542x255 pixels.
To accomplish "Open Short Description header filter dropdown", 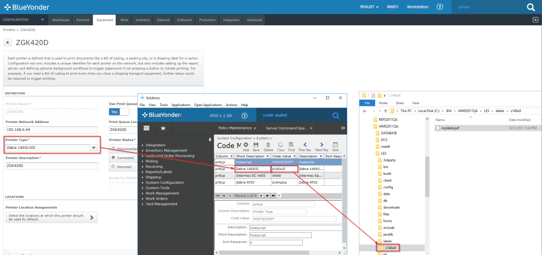I will tap(268, 156).
